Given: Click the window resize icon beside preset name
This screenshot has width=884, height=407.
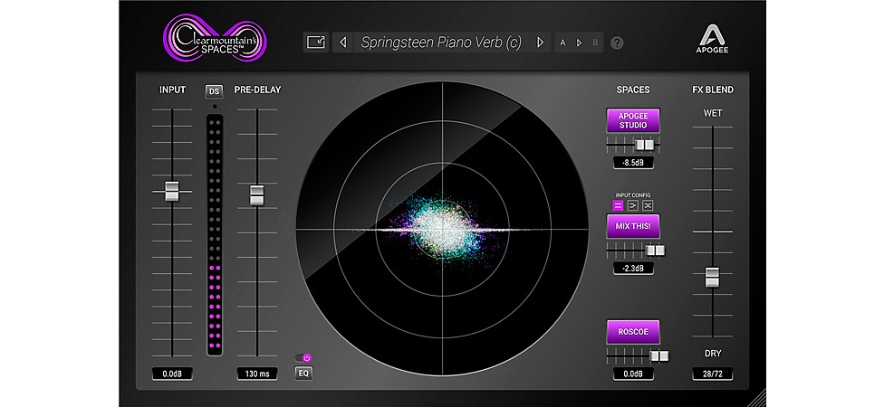Looking at the screenshot, I should [316, 43].
